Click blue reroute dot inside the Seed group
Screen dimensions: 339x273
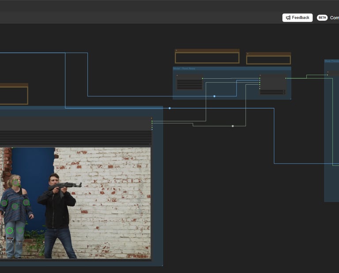[x=214, y=96]
